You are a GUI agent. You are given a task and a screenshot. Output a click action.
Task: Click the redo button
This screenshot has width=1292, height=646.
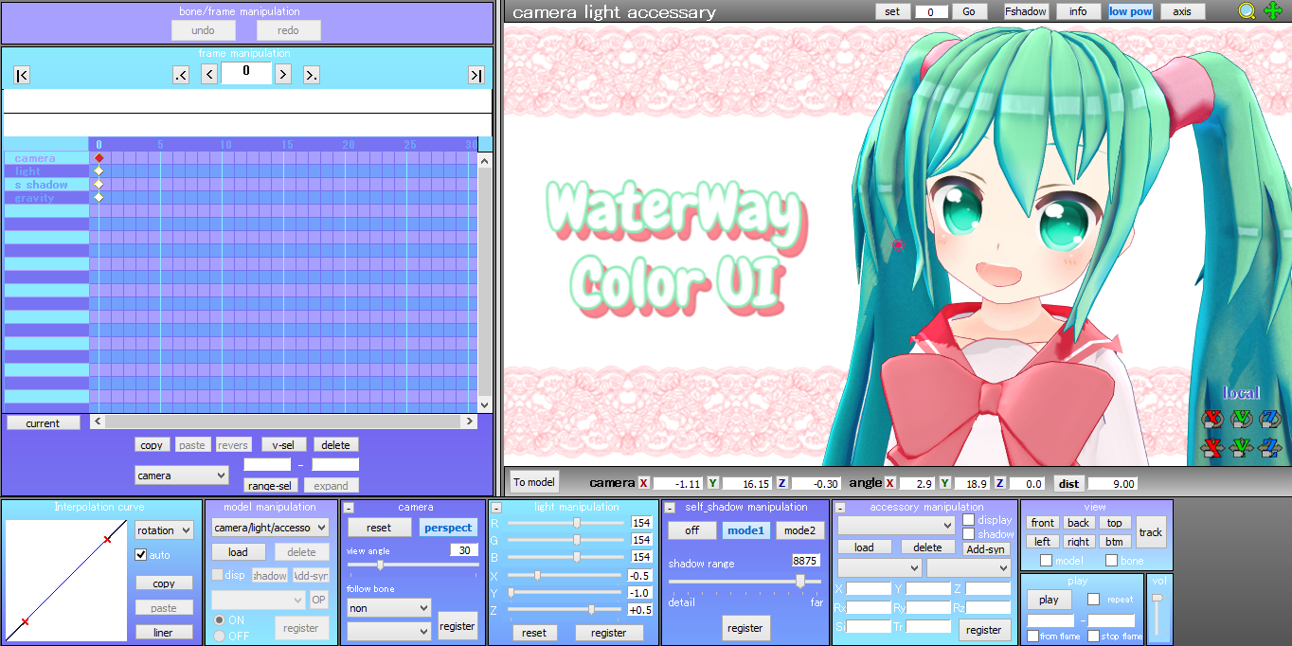point(288,30)
